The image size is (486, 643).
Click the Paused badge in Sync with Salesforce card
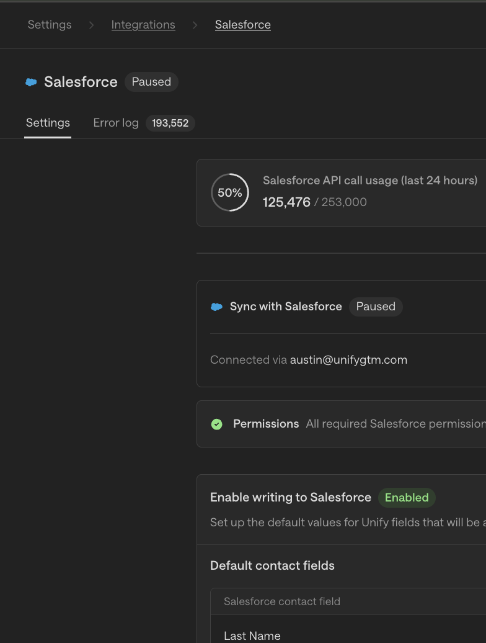click(x=376, y=307)
